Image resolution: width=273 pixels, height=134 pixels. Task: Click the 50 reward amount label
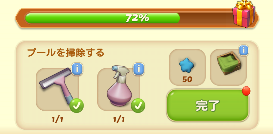[x=187, y=80]
